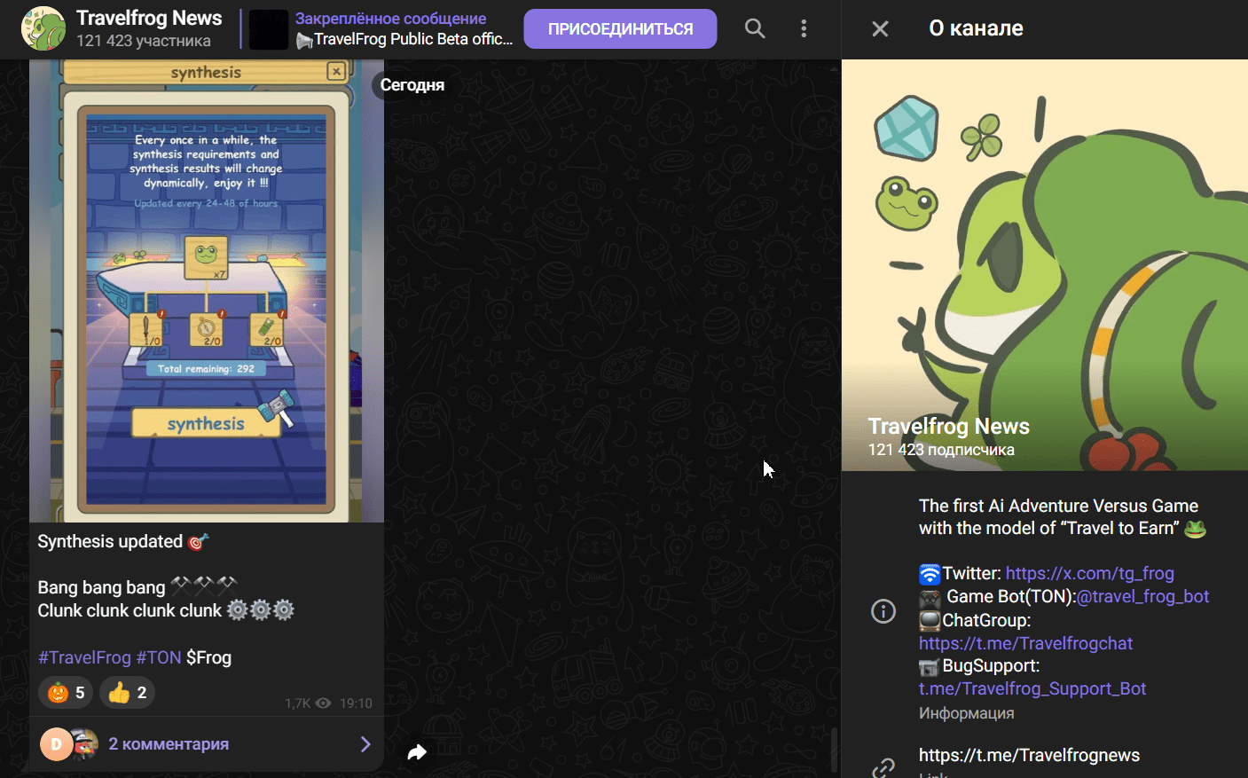Click the ПРИСОЕДИНИТЬСЯ join button
The width and height of the screenshot is (1248, 778).
(620, 29)
